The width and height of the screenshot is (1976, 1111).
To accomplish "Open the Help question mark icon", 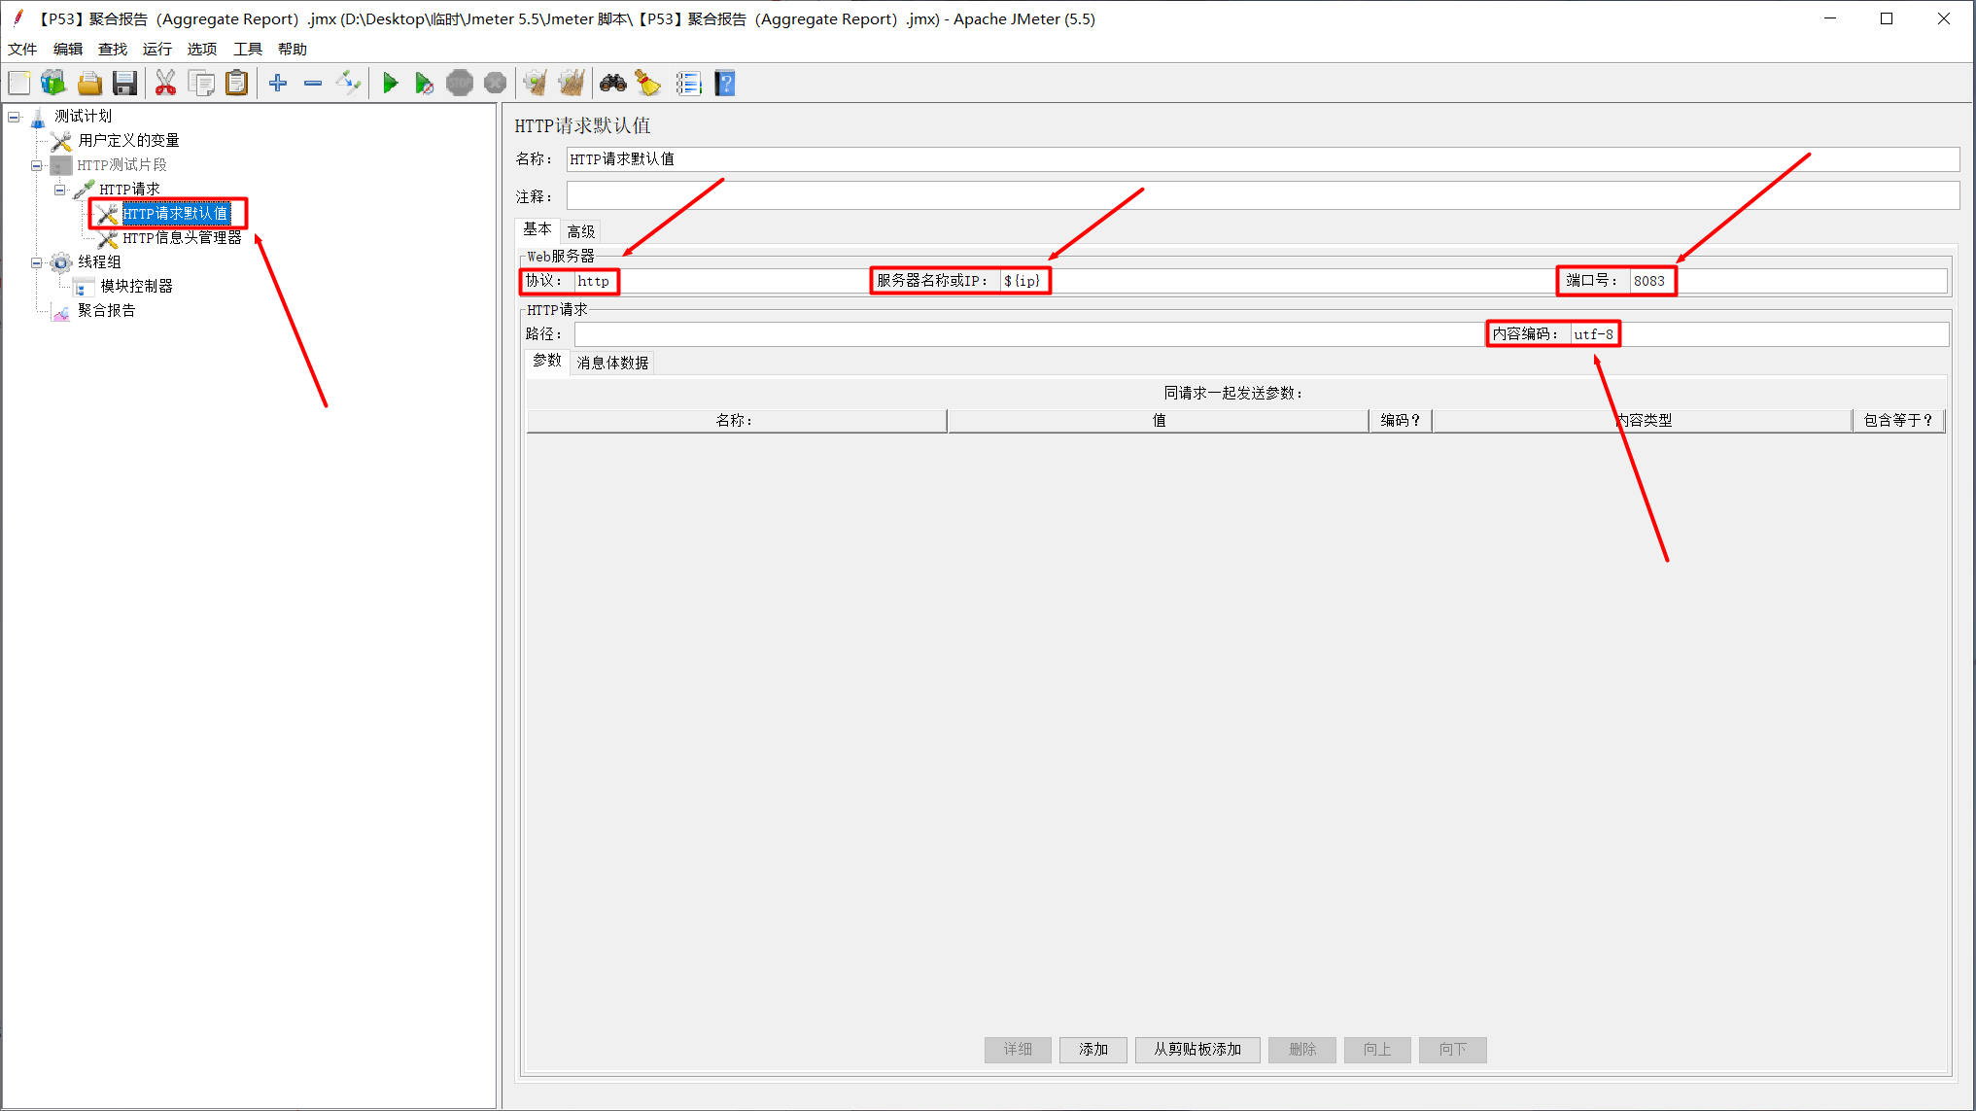I will 725,84.
